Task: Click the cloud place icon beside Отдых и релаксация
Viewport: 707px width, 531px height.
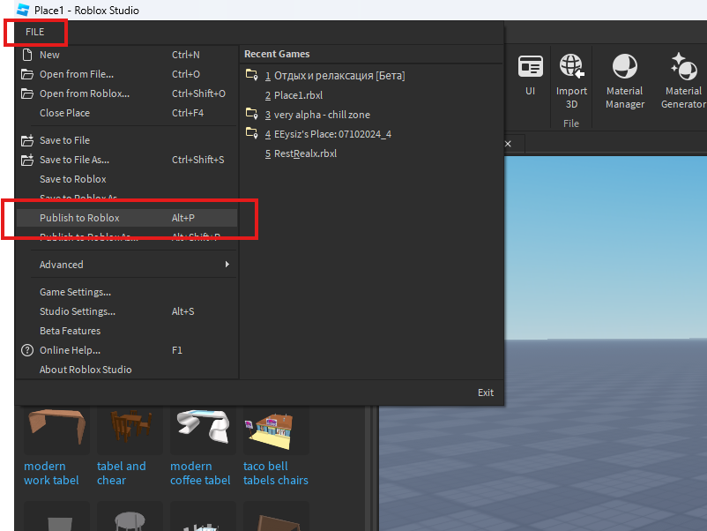Action: point(251,75)
